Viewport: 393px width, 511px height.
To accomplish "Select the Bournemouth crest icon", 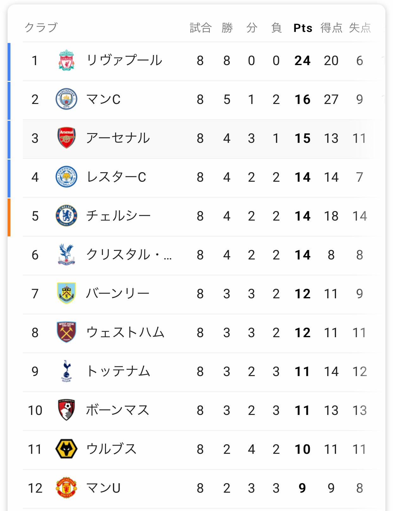I will (x=66, y=410).
